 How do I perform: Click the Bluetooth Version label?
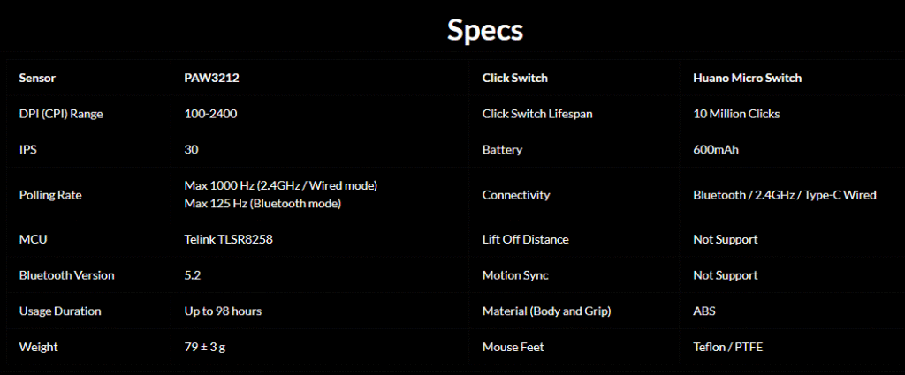tap(66, 275)
